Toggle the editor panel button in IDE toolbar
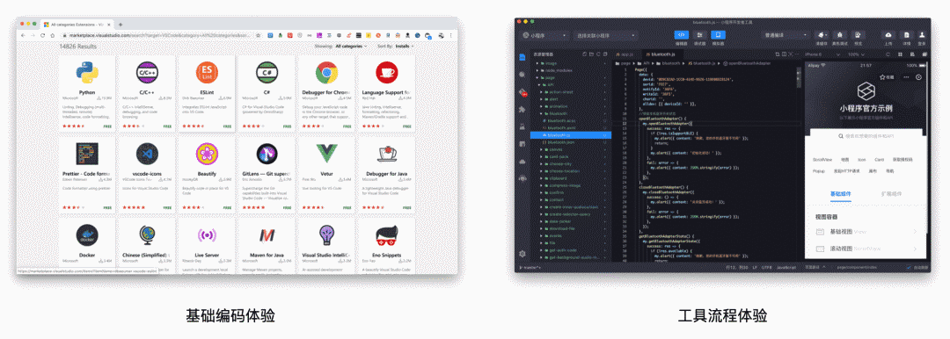 click(x=681, y=35)
